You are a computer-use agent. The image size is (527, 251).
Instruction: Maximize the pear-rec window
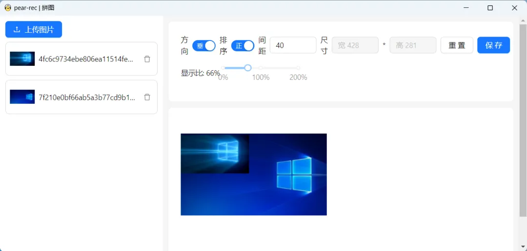(x=490, y=8)
